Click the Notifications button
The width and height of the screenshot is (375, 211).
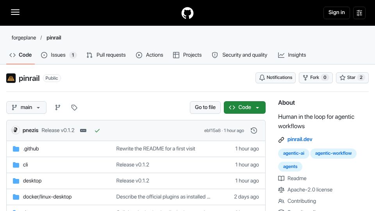click(275, 77)
